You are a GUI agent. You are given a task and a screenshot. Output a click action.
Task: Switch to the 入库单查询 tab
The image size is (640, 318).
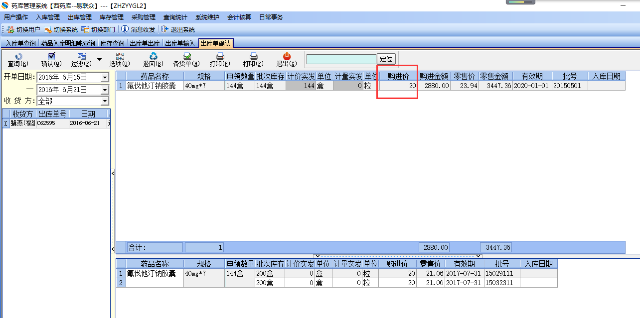click(x=21, y=44)
